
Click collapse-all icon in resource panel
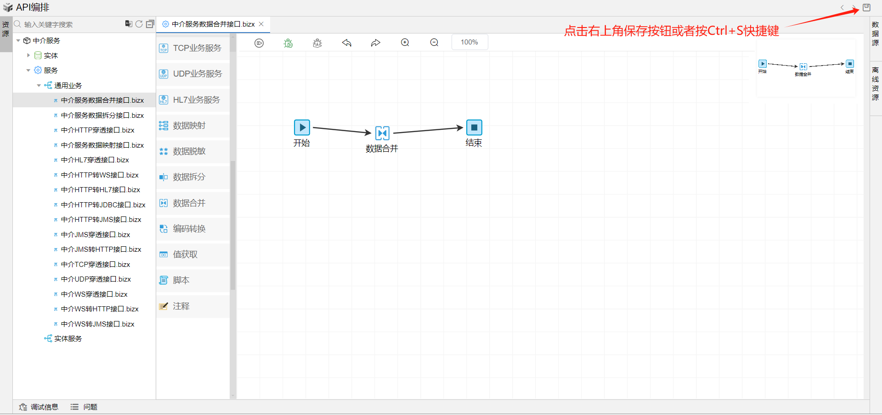click(150, 24)
